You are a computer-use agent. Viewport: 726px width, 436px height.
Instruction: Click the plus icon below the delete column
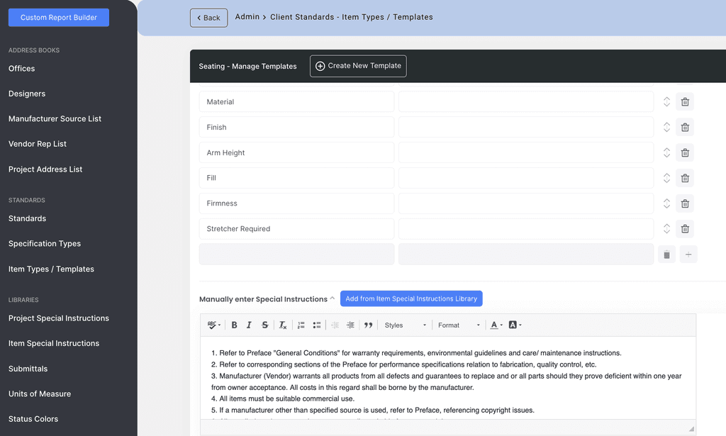pyautogui.click(x=688, y=254)
